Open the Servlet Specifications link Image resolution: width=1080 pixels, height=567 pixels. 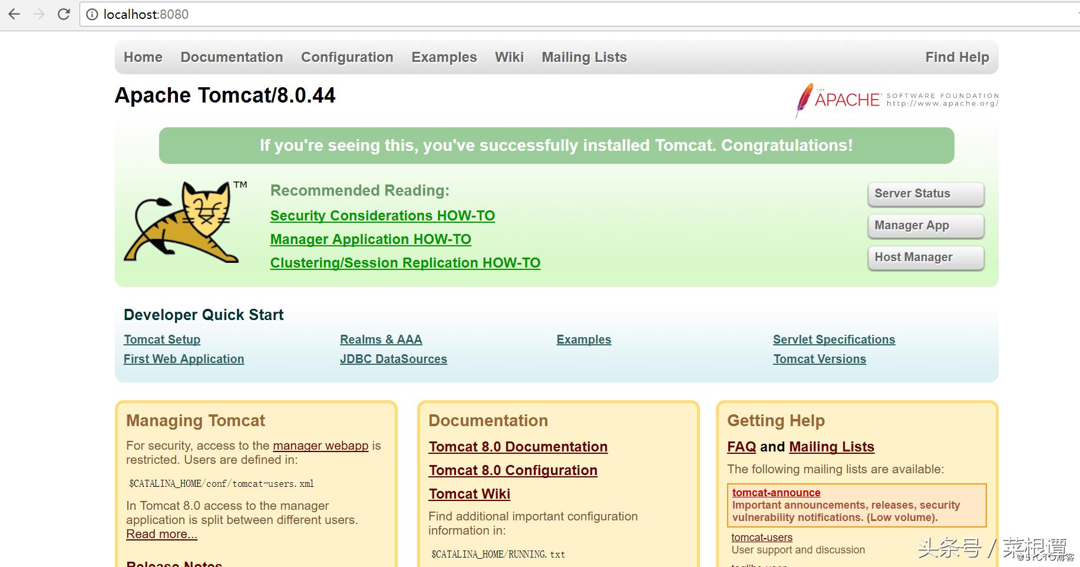click(834, 339)
